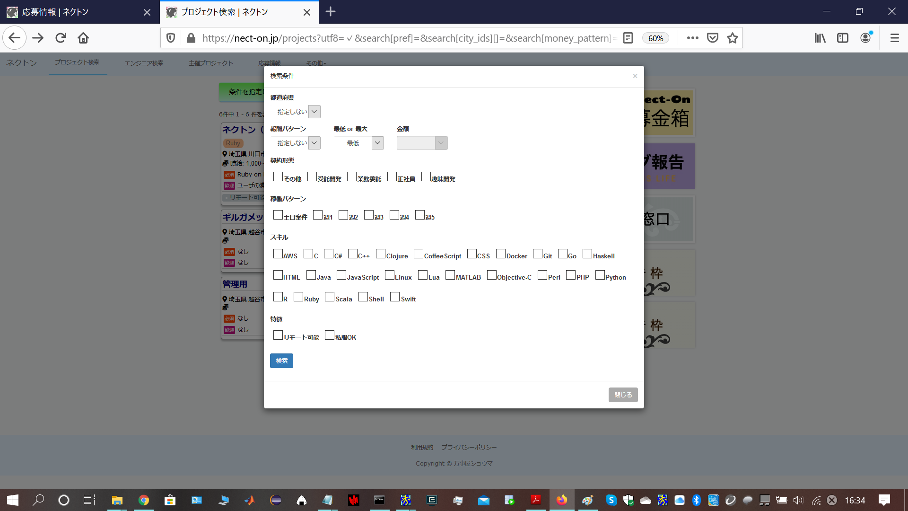The height and width of the screenshot is (511, 908).
Task: Click the browser forward arrow
Action: (38, 38)
